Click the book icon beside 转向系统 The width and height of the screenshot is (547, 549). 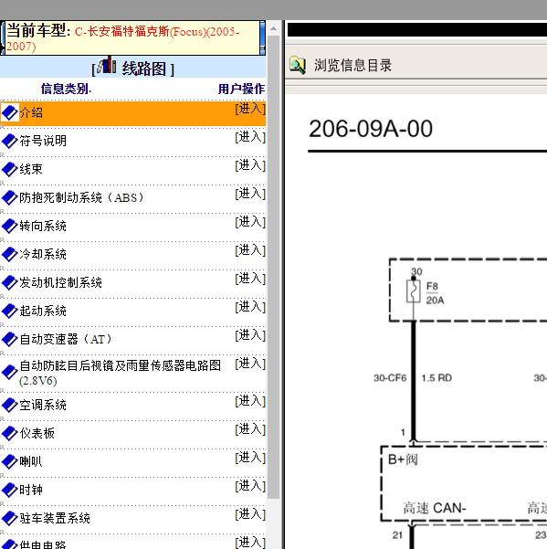[10, 227]
